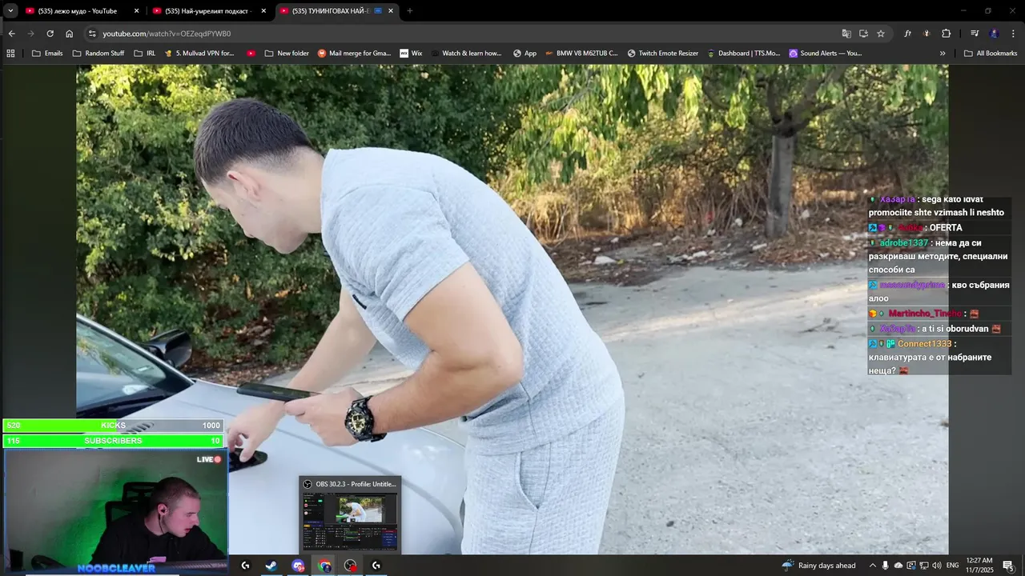Open OBS Studio from the taskbar
Image resolution: width=1025 pixels, height=576 pixels.
[350, 566]
